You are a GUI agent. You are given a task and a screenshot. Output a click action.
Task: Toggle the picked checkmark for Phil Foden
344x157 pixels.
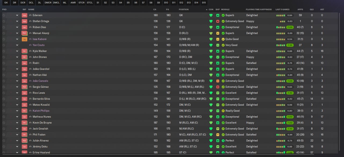[x=4, y=135]
